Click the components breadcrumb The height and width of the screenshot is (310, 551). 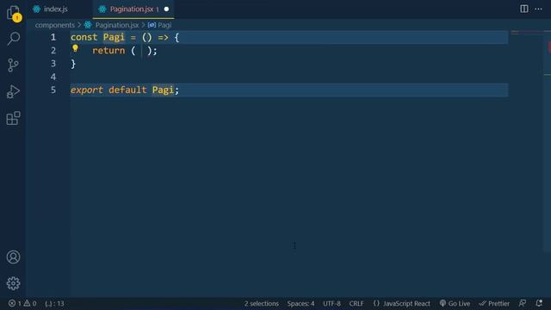[x=55, y=25]
